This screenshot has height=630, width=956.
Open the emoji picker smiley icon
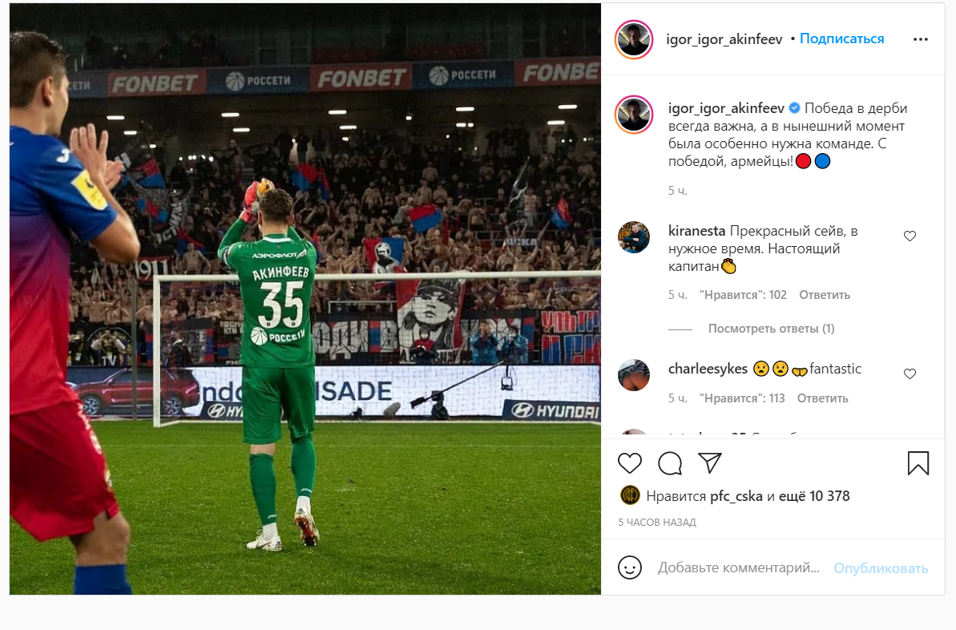click(x=630, y=567)
